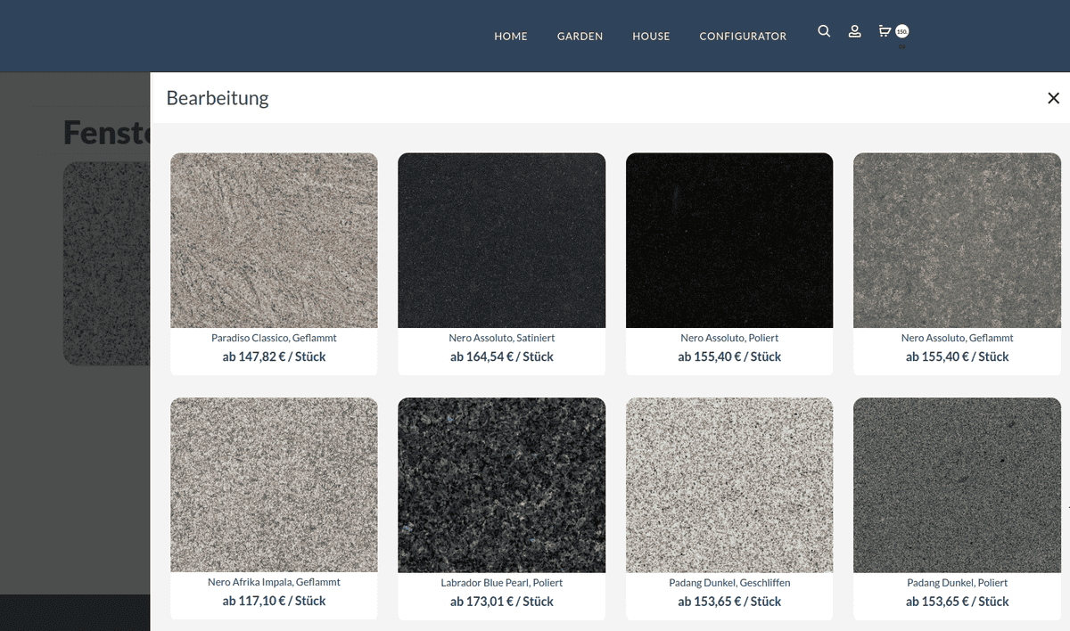Click the cart item count badge
This screenshot has width=1070, height=631.
(902, 31)
